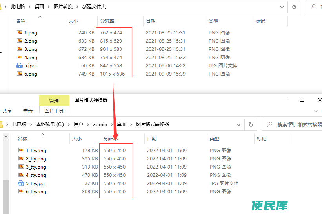
Task: Click type JPG 图片文件 in 5_tty.jpg row
Action: tap(224, 183)
